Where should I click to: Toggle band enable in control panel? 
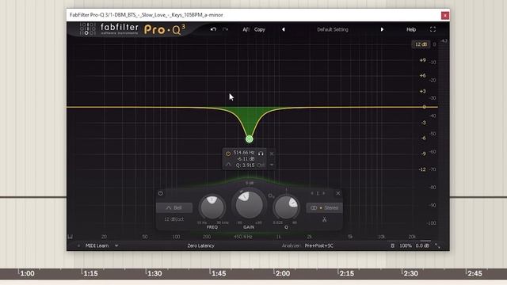coord(160,193)
